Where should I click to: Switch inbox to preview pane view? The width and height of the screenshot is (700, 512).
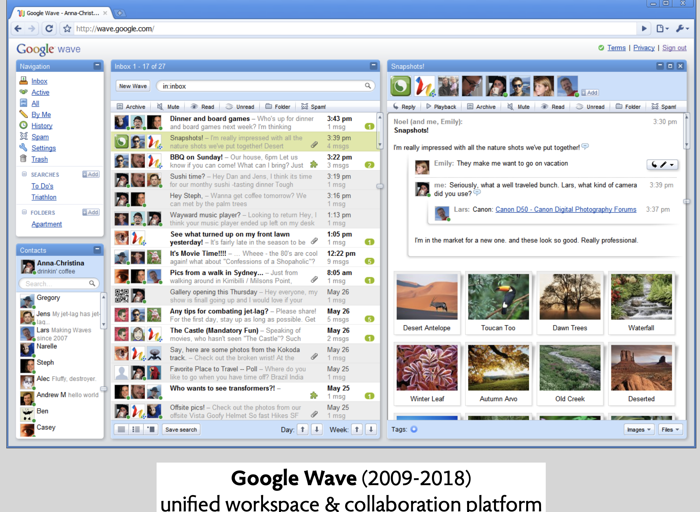tap(151, 429)
